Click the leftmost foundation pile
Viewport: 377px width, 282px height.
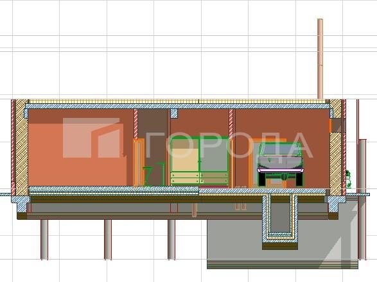(x=44, y=239)
